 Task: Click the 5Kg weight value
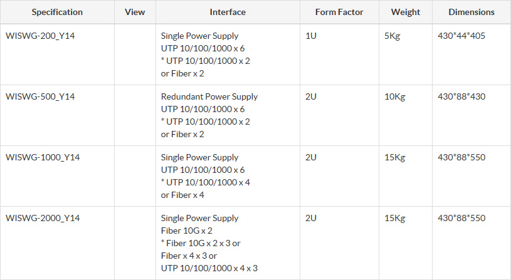(x=392, y=36)
